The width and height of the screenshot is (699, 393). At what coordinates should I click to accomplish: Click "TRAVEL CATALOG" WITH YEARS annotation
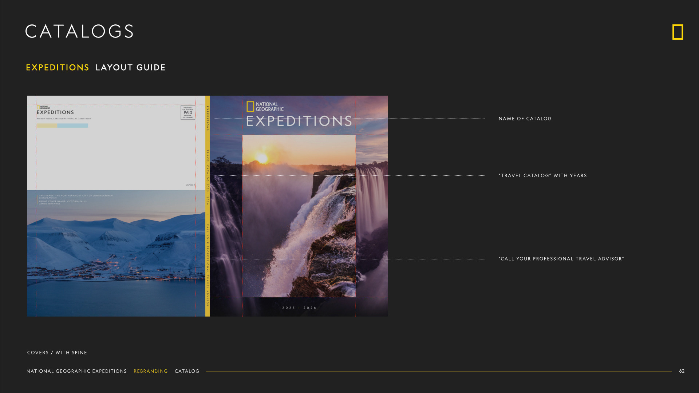coord(542,176)
